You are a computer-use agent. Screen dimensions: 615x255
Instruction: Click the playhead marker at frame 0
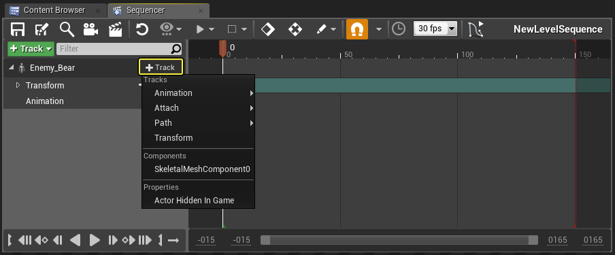[222, 49]
